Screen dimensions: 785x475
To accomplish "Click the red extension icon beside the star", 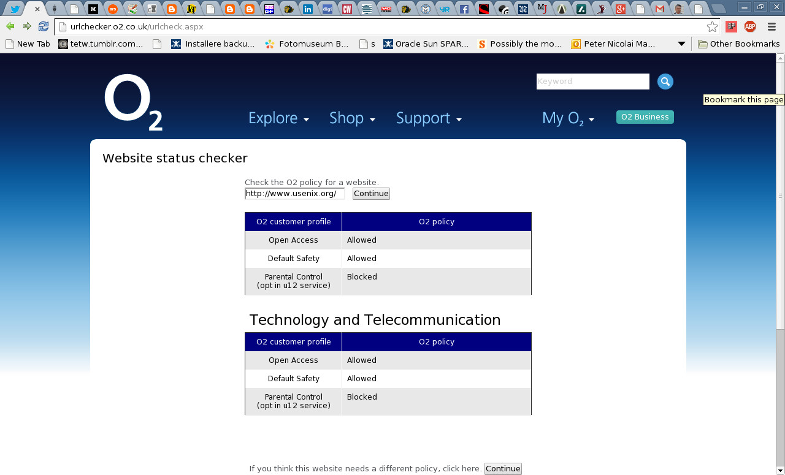I will click(x=731, y=26).
